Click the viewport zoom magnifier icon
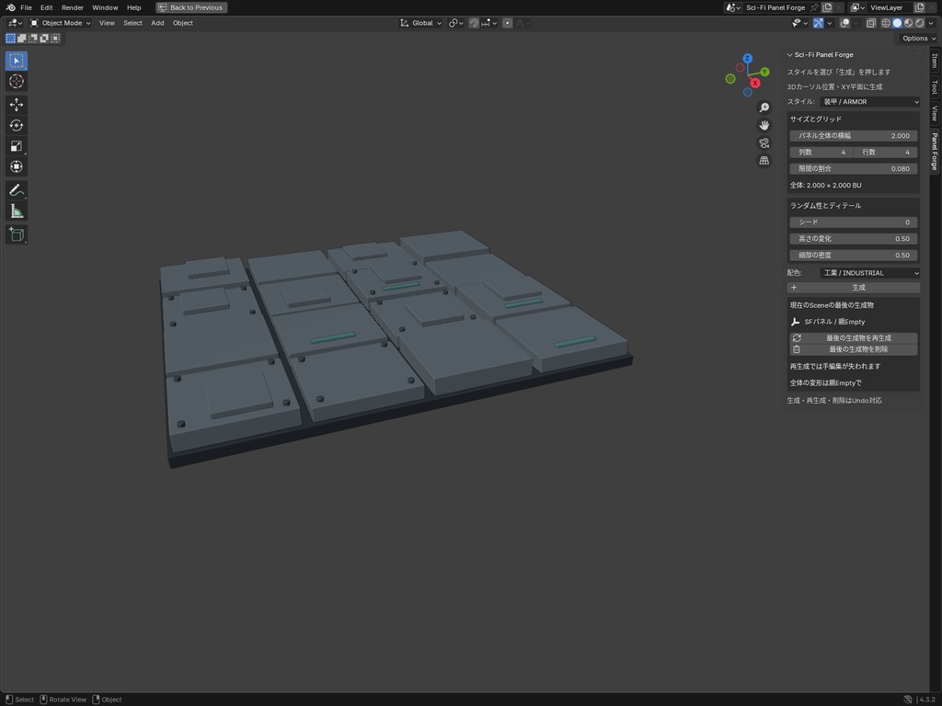 [764, 108]
